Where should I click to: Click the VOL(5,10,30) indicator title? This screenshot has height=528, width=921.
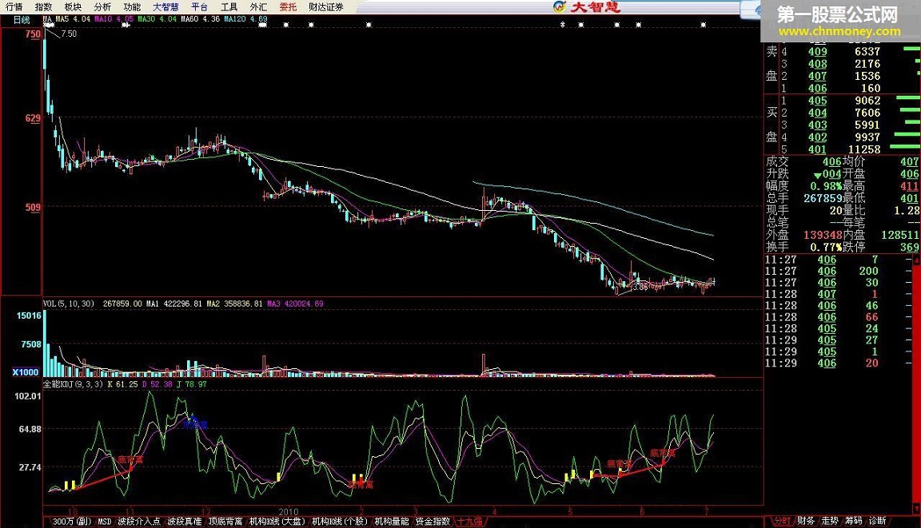[x=69, y=304]
